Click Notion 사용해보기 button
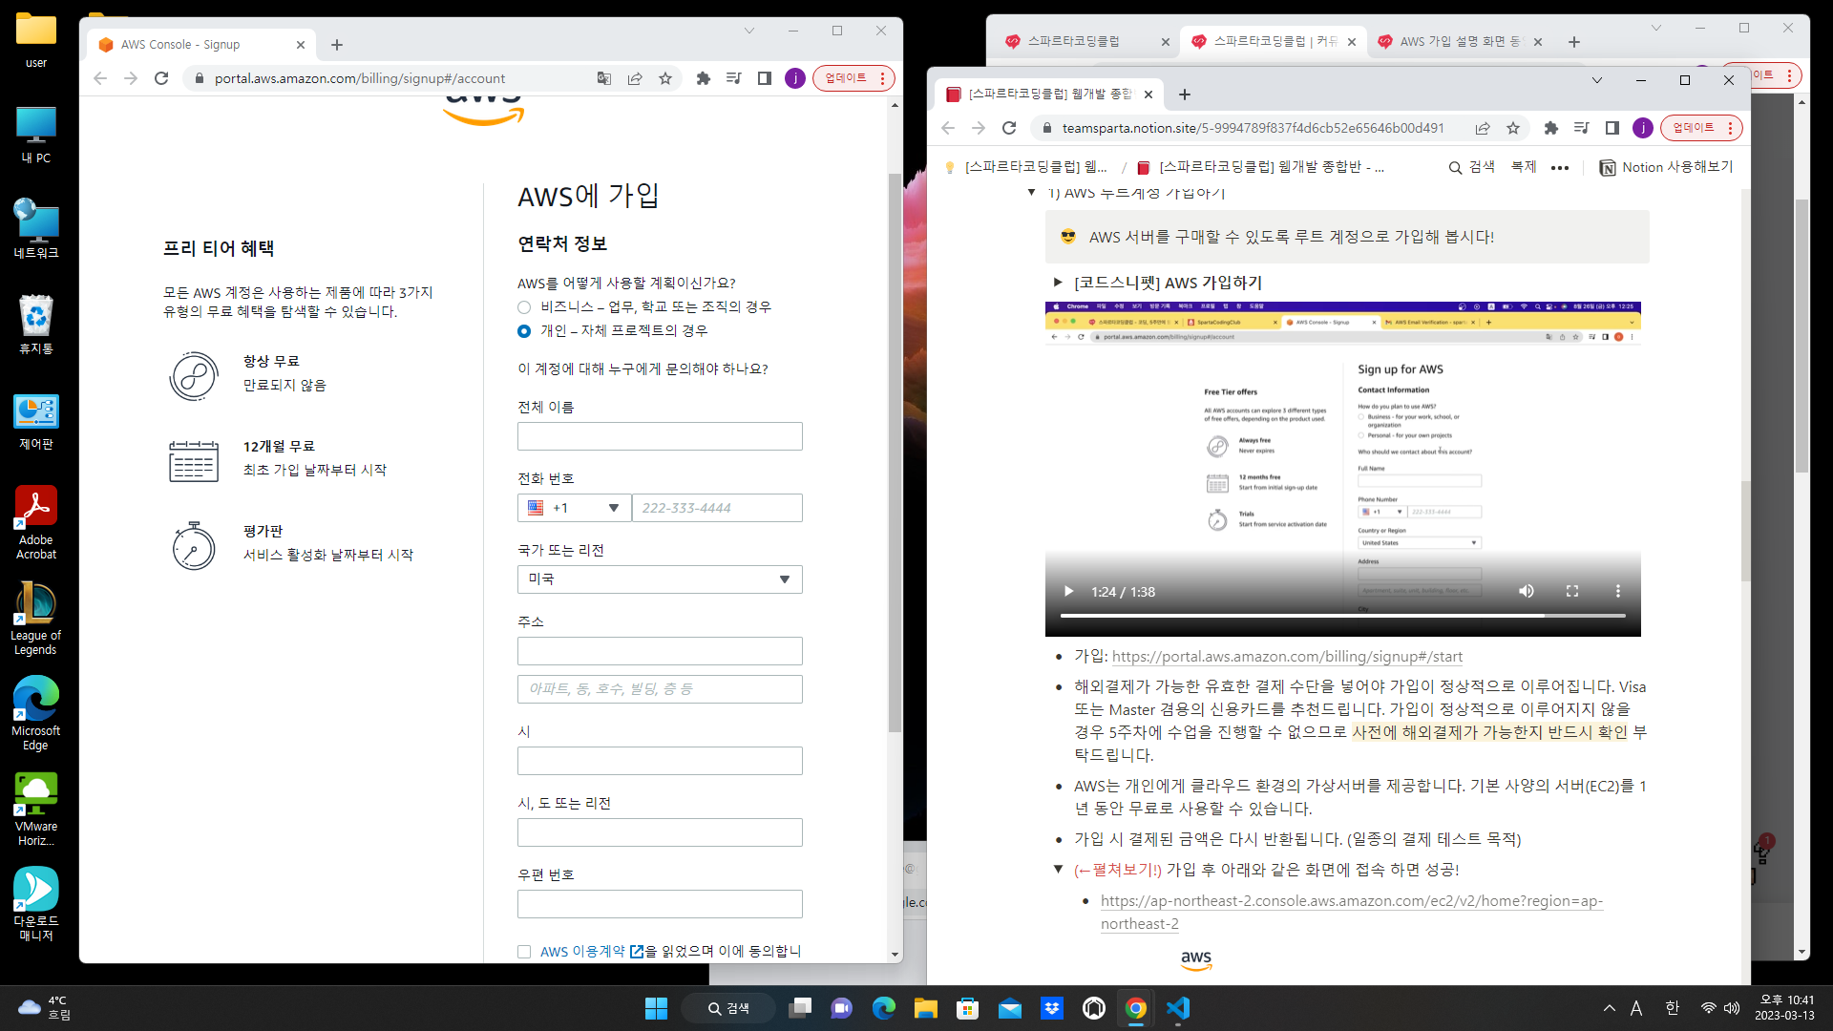1833x1031 pixels. pos(1667,167)
